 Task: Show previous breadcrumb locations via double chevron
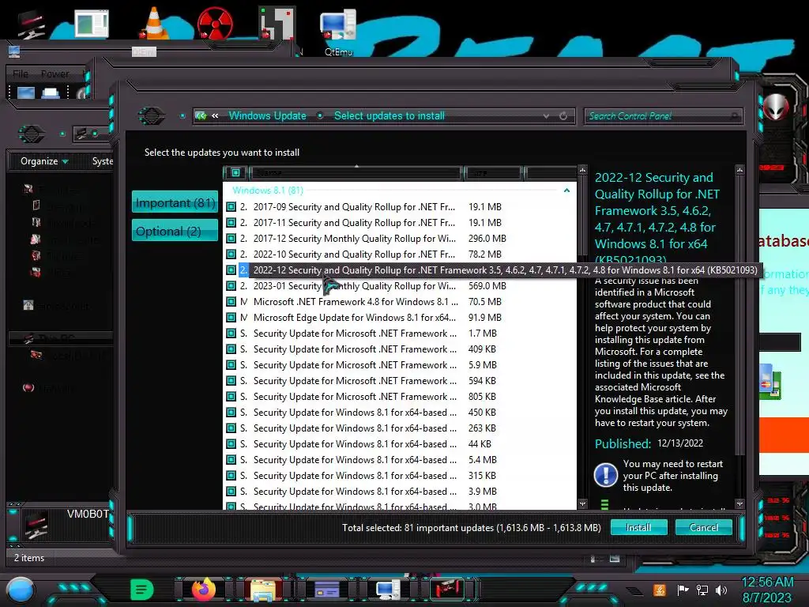(215, 116)
